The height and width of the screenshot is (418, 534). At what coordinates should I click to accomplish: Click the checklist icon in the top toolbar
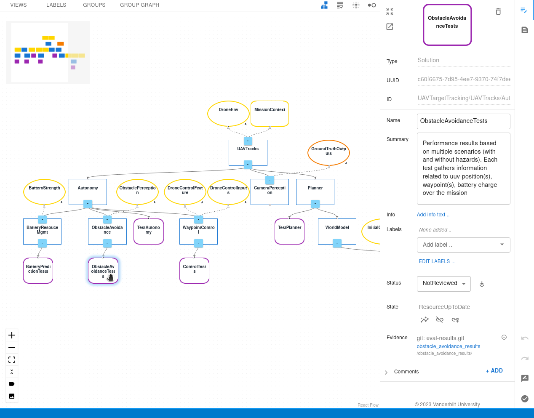(x=340, y=5)
